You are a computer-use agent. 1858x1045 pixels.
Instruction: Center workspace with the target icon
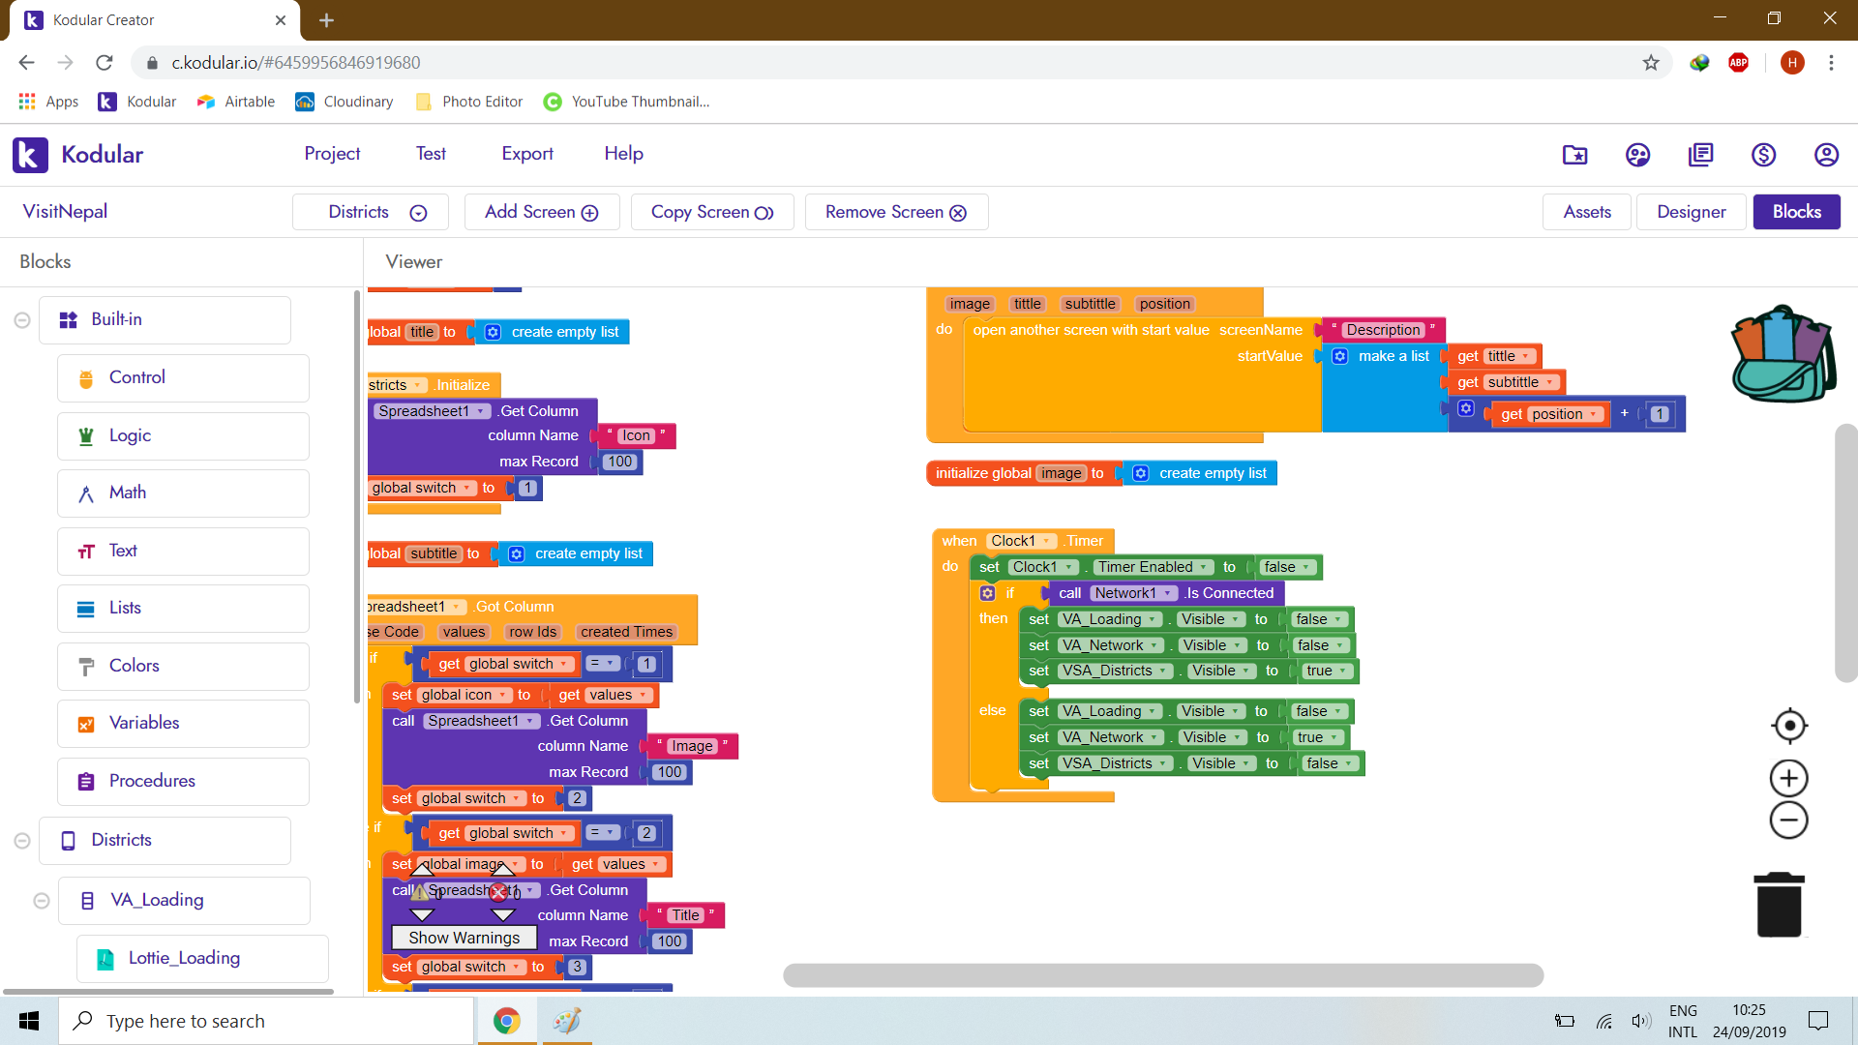(x=1788, y=726)
